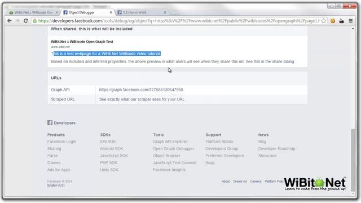Change language via English (US) link
Screen dimensions: 361x203
tap(56, 186)
